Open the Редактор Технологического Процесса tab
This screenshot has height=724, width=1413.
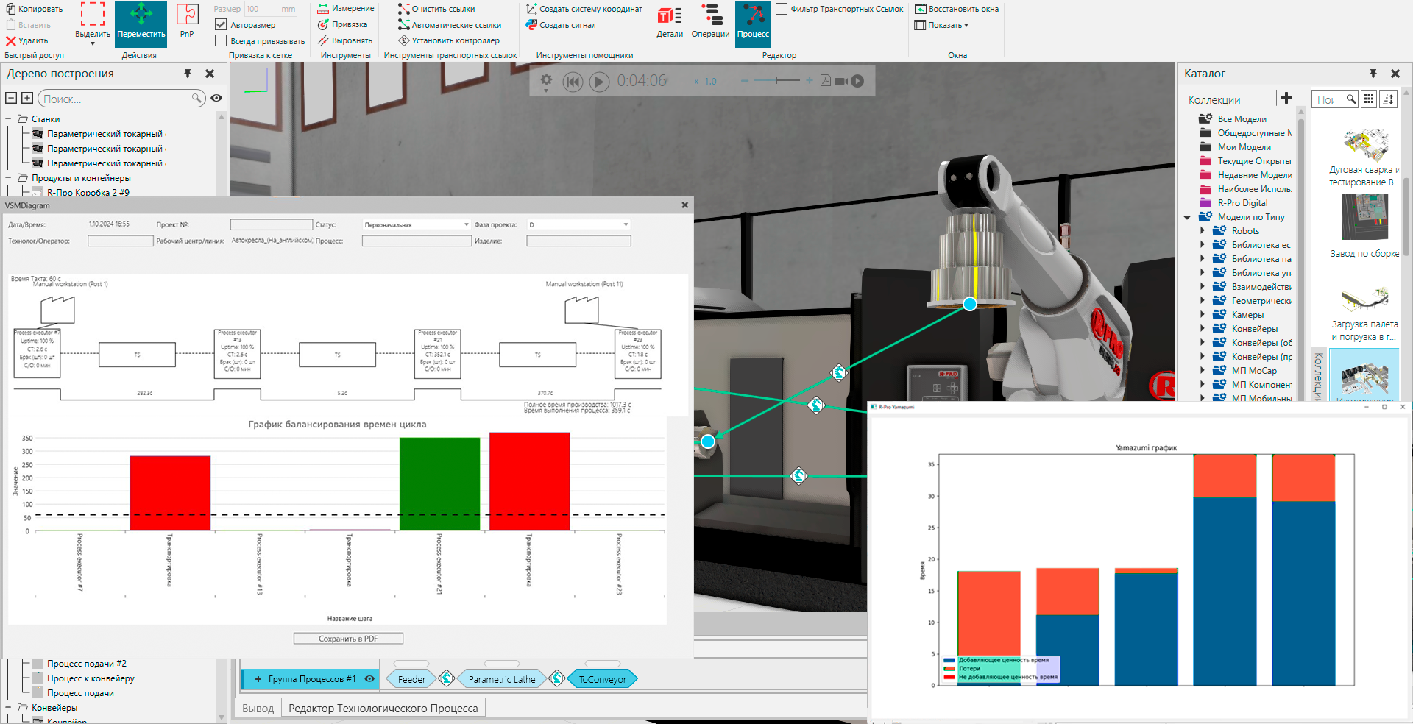tap(383, 707)
